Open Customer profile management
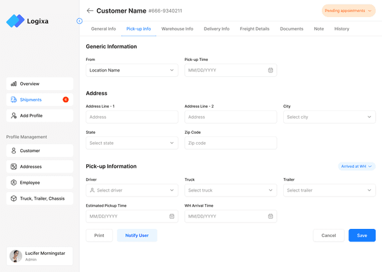 point(40,151)
